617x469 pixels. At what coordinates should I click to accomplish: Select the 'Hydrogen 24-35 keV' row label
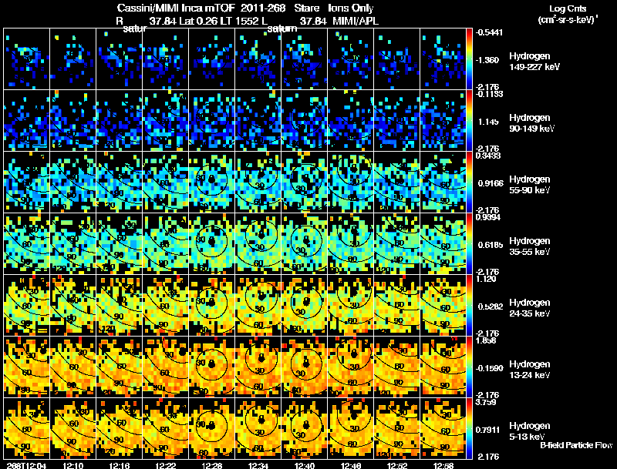(x=530, y=308)
